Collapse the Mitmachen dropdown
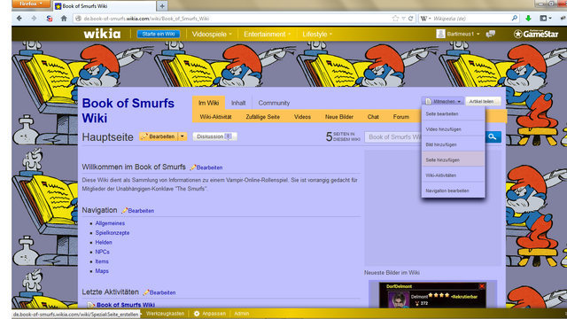 click(443, 101)
